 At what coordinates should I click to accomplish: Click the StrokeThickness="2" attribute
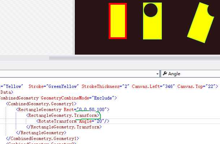(x=105, y=86)
